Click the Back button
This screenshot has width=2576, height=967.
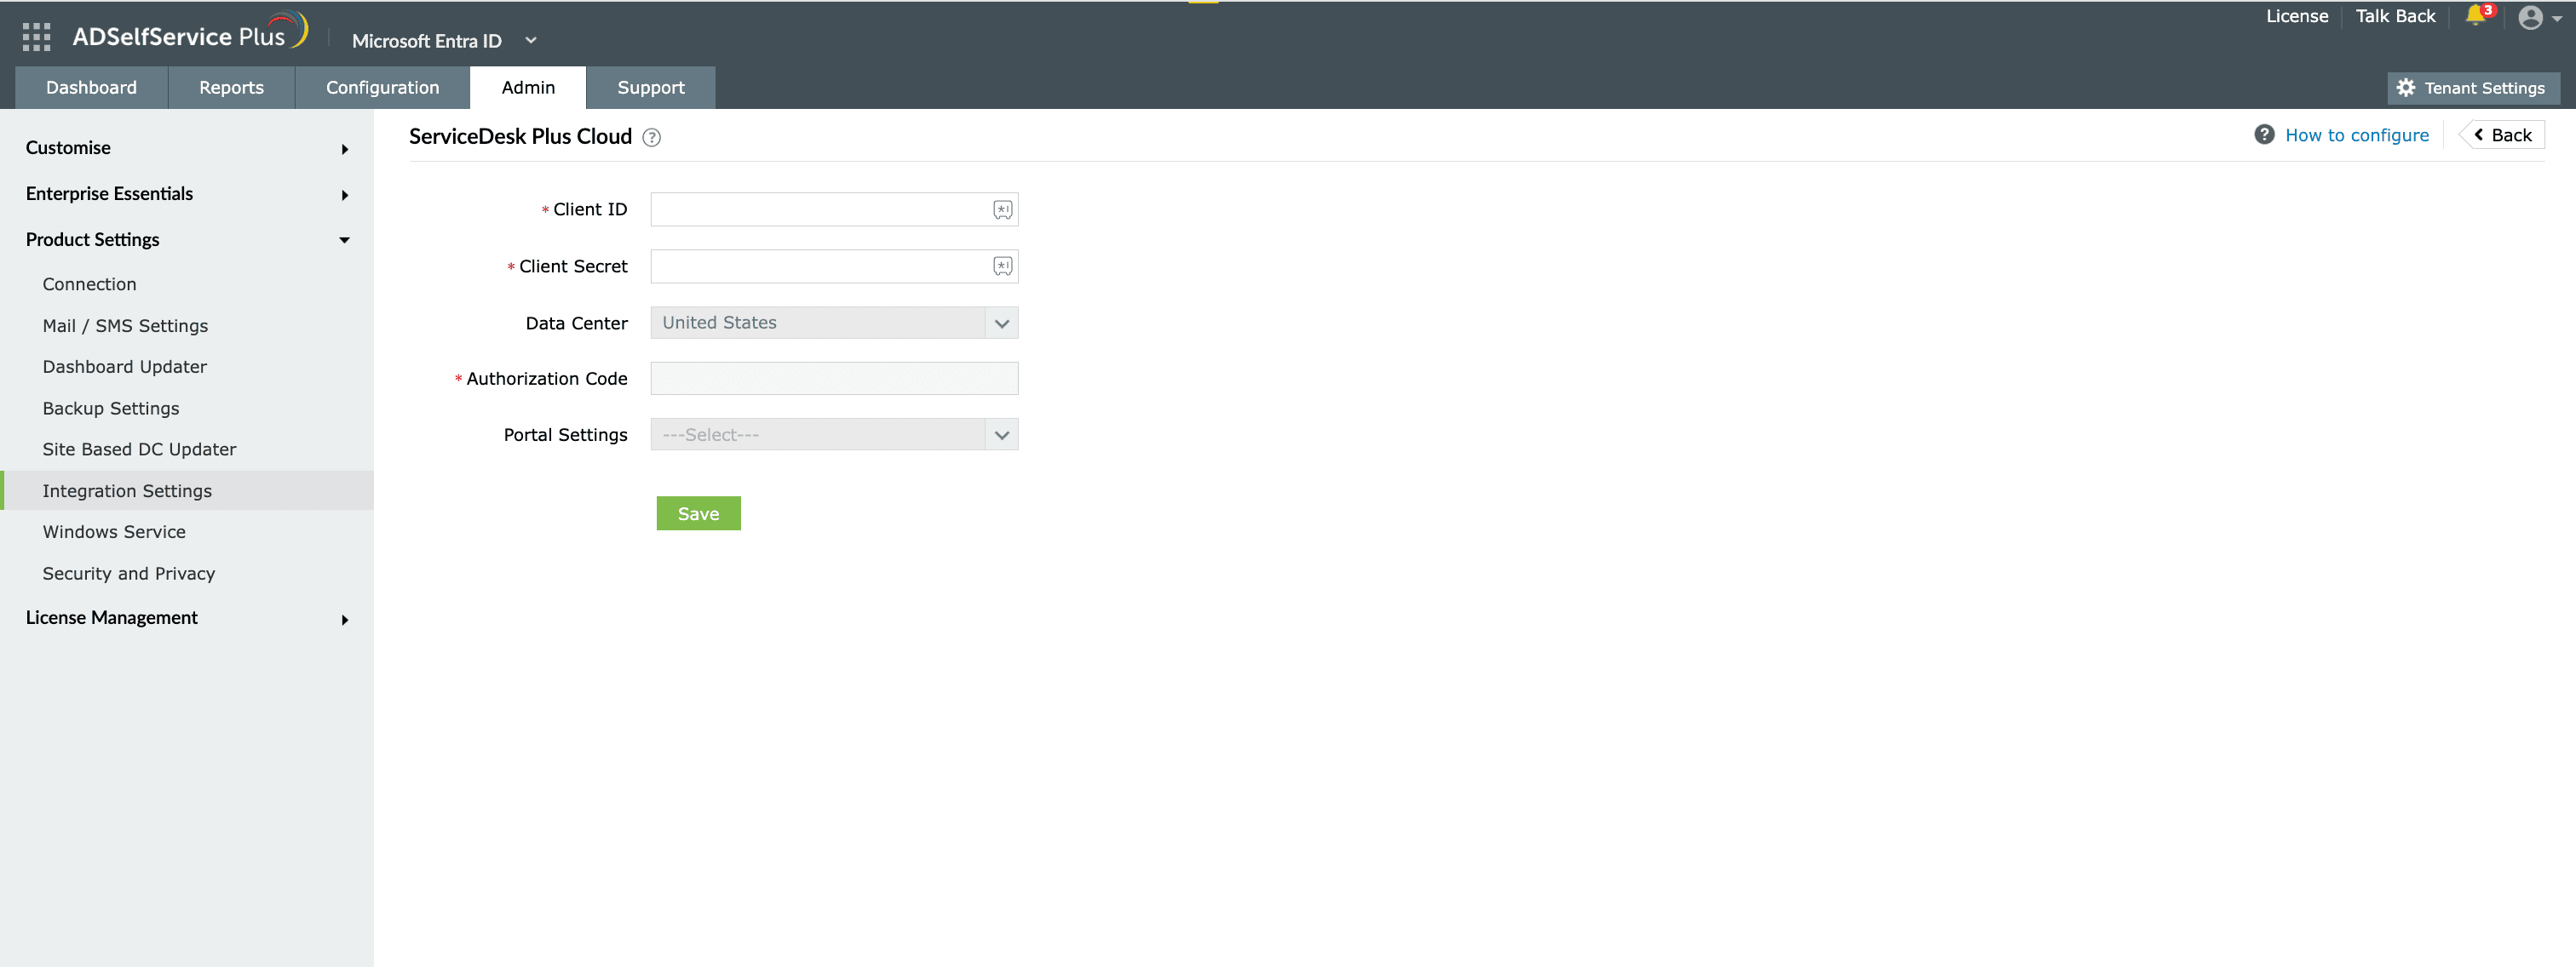tap(2502, 134)
